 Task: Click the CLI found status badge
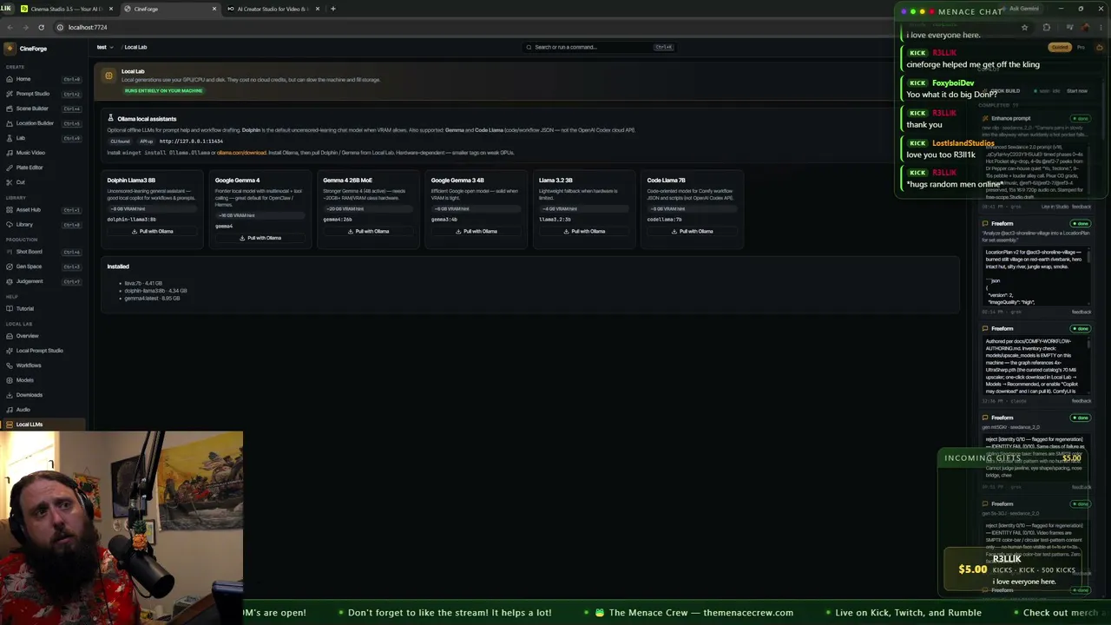(x=120, y=141)
